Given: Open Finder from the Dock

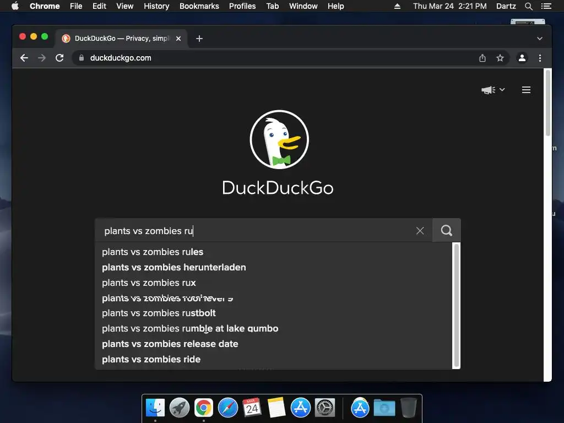Looking at the screenshot, I should pos(155,408).
